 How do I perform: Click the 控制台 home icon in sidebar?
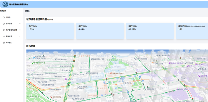[x=4, y=17]
